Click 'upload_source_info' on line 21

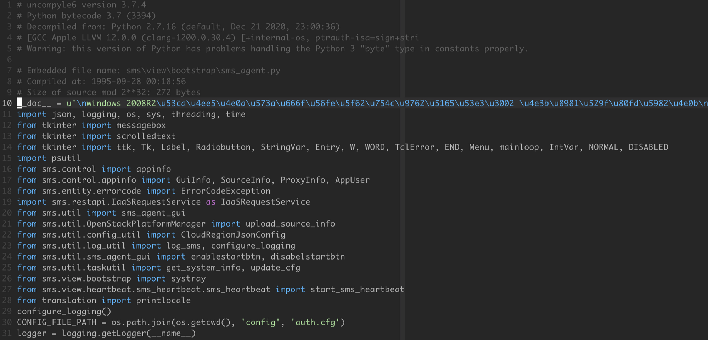290,224
